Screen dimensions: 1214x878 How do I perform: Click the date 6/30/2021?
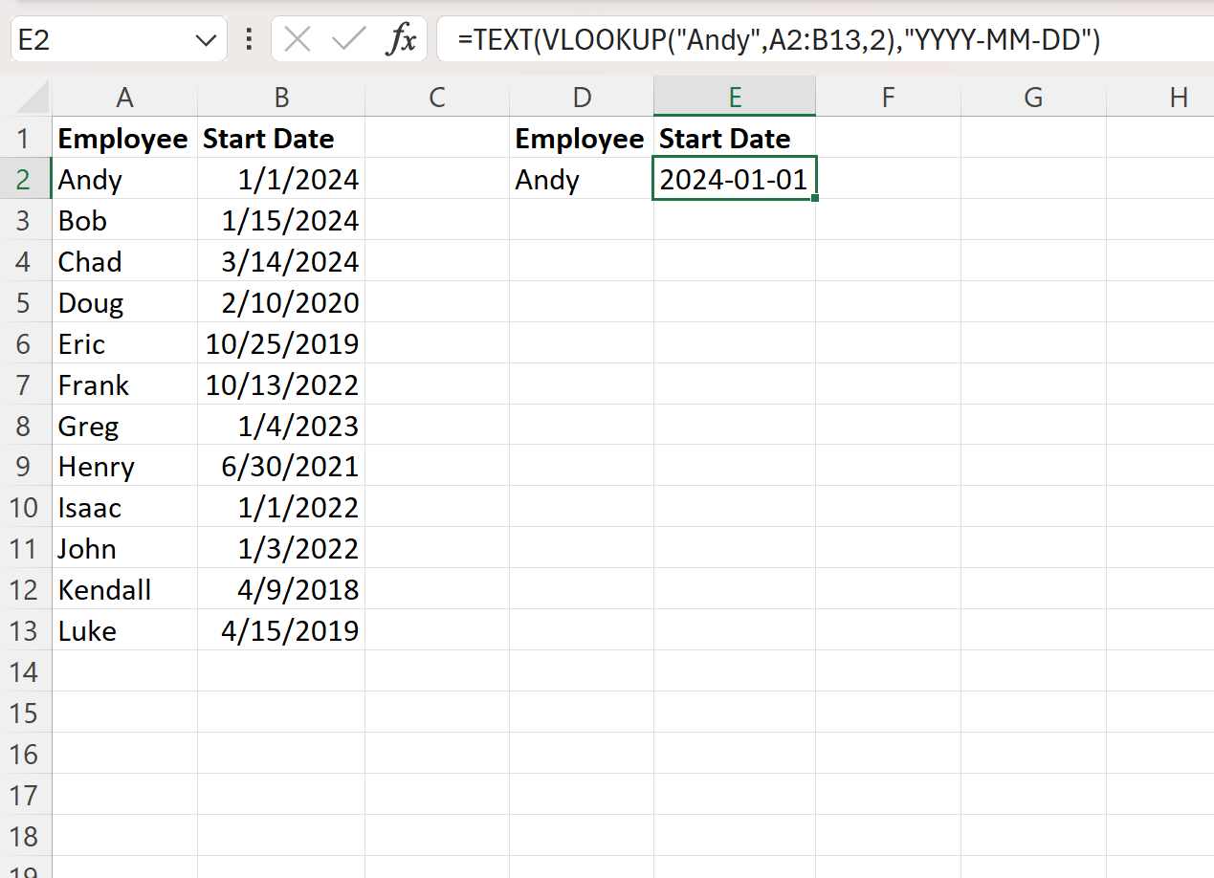(281, 467)
